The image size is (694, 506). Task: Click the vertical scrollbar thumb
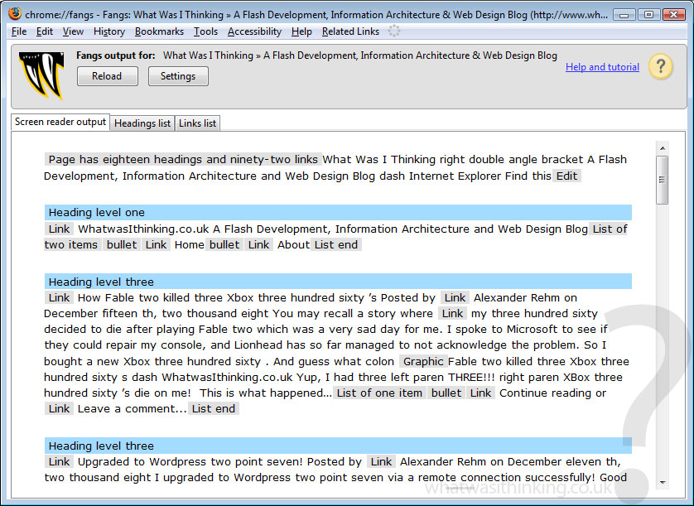coord(663,180)
